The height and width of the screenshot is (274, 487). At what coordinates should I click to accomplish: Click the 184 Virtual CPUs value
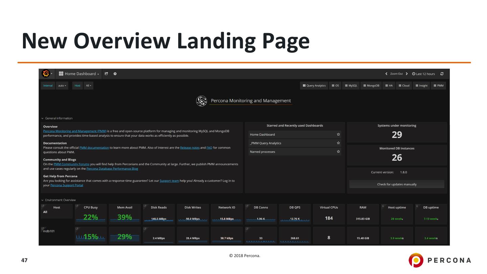pos(329,218)
